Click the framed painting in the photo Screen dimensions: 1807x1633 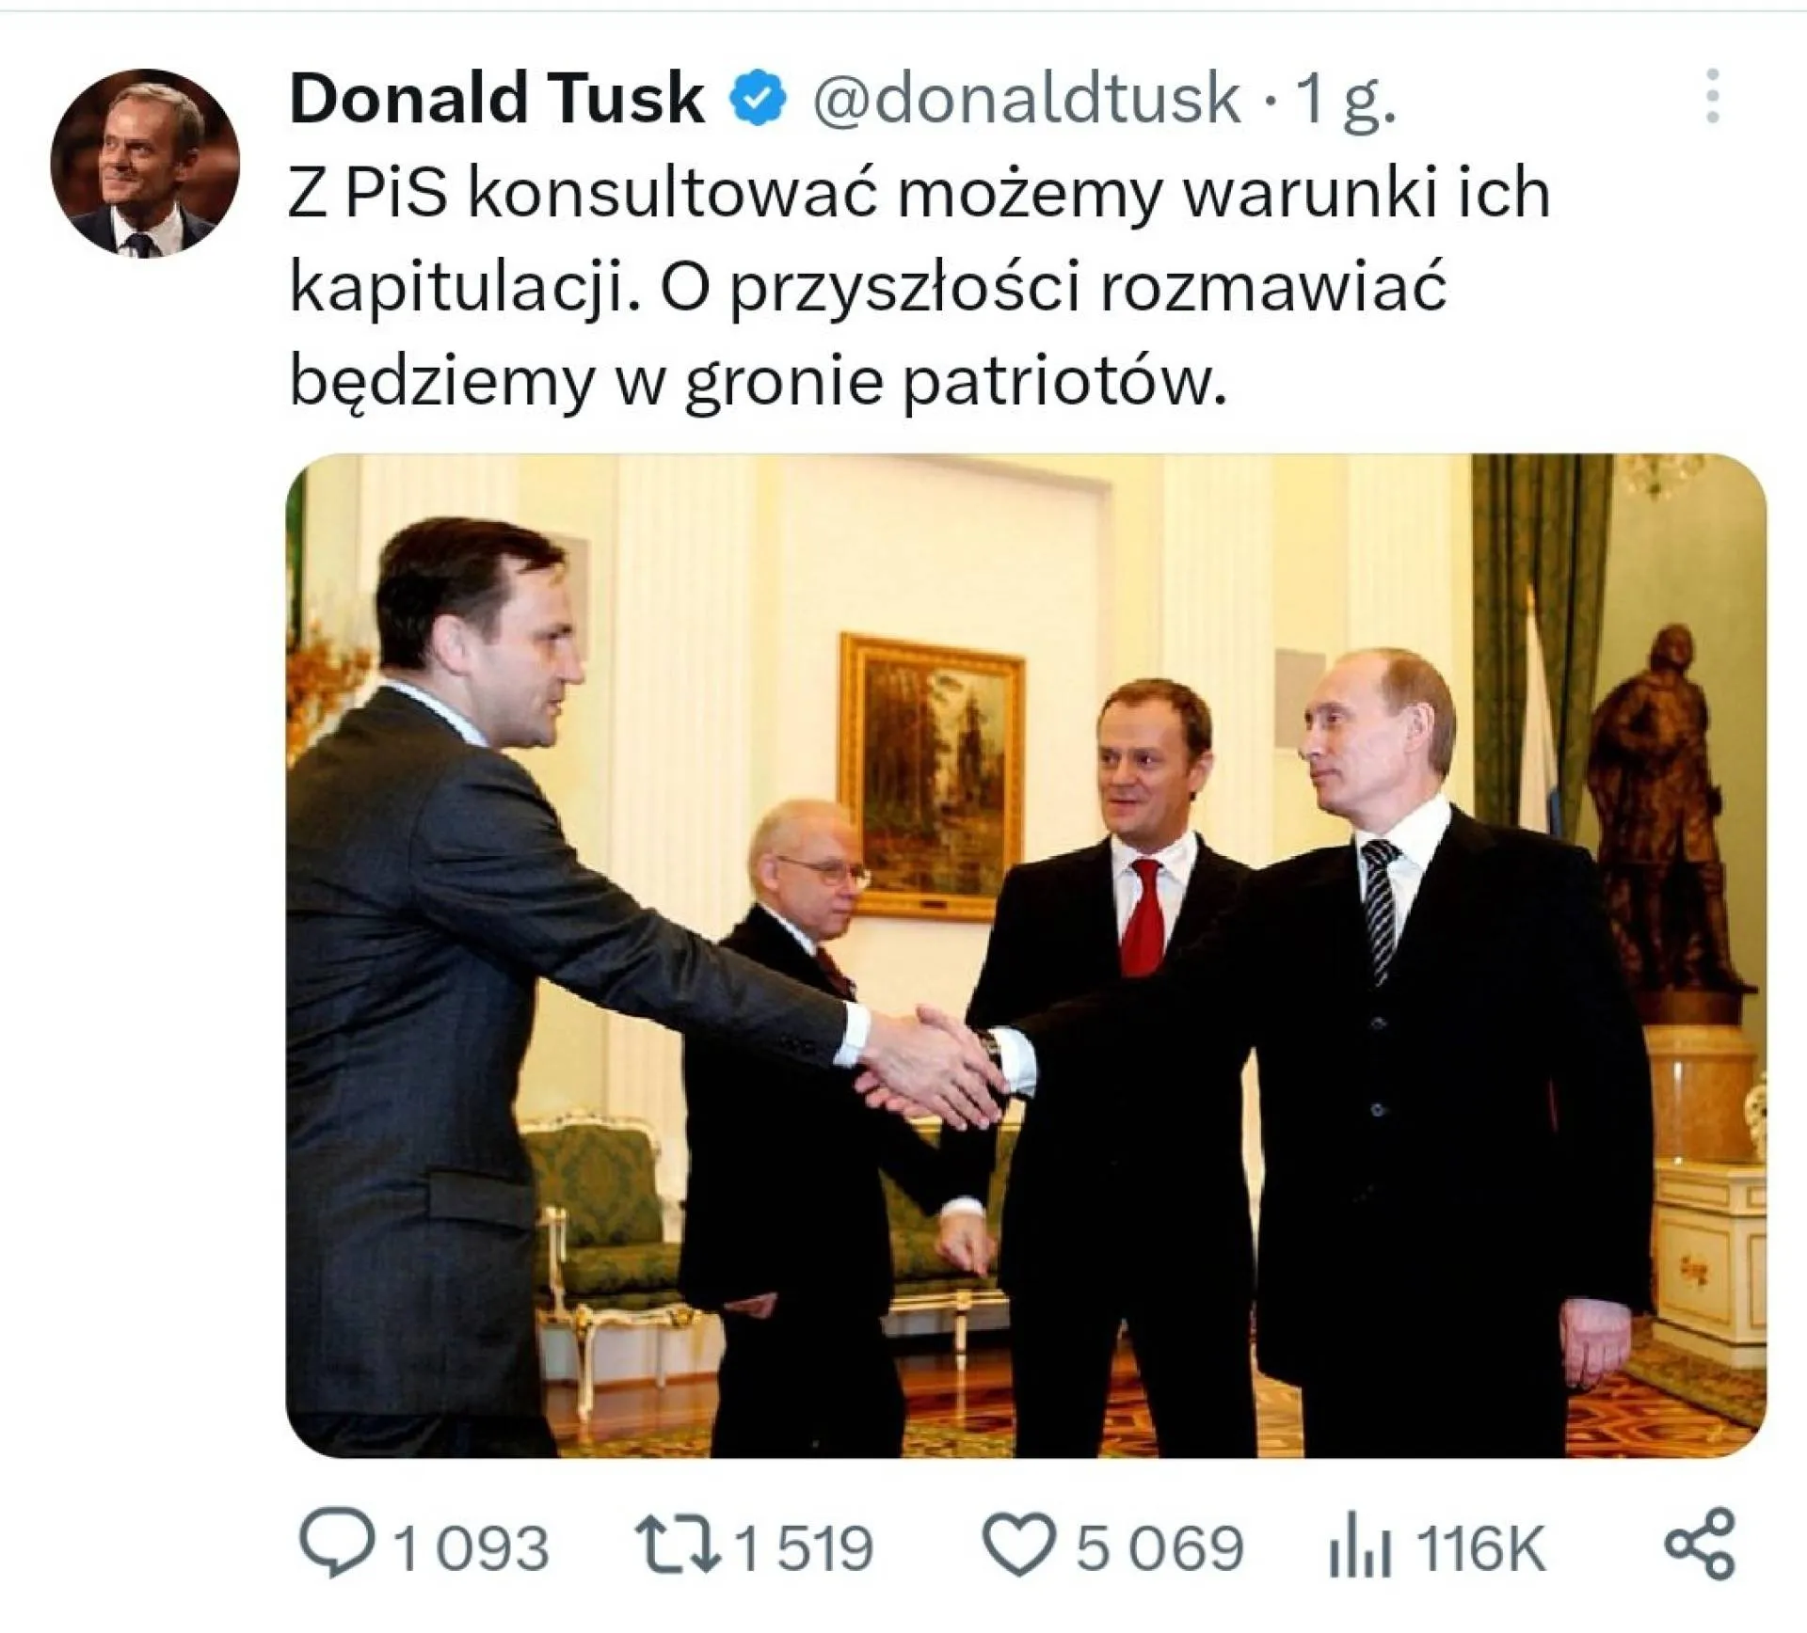(x=931, y=773)
